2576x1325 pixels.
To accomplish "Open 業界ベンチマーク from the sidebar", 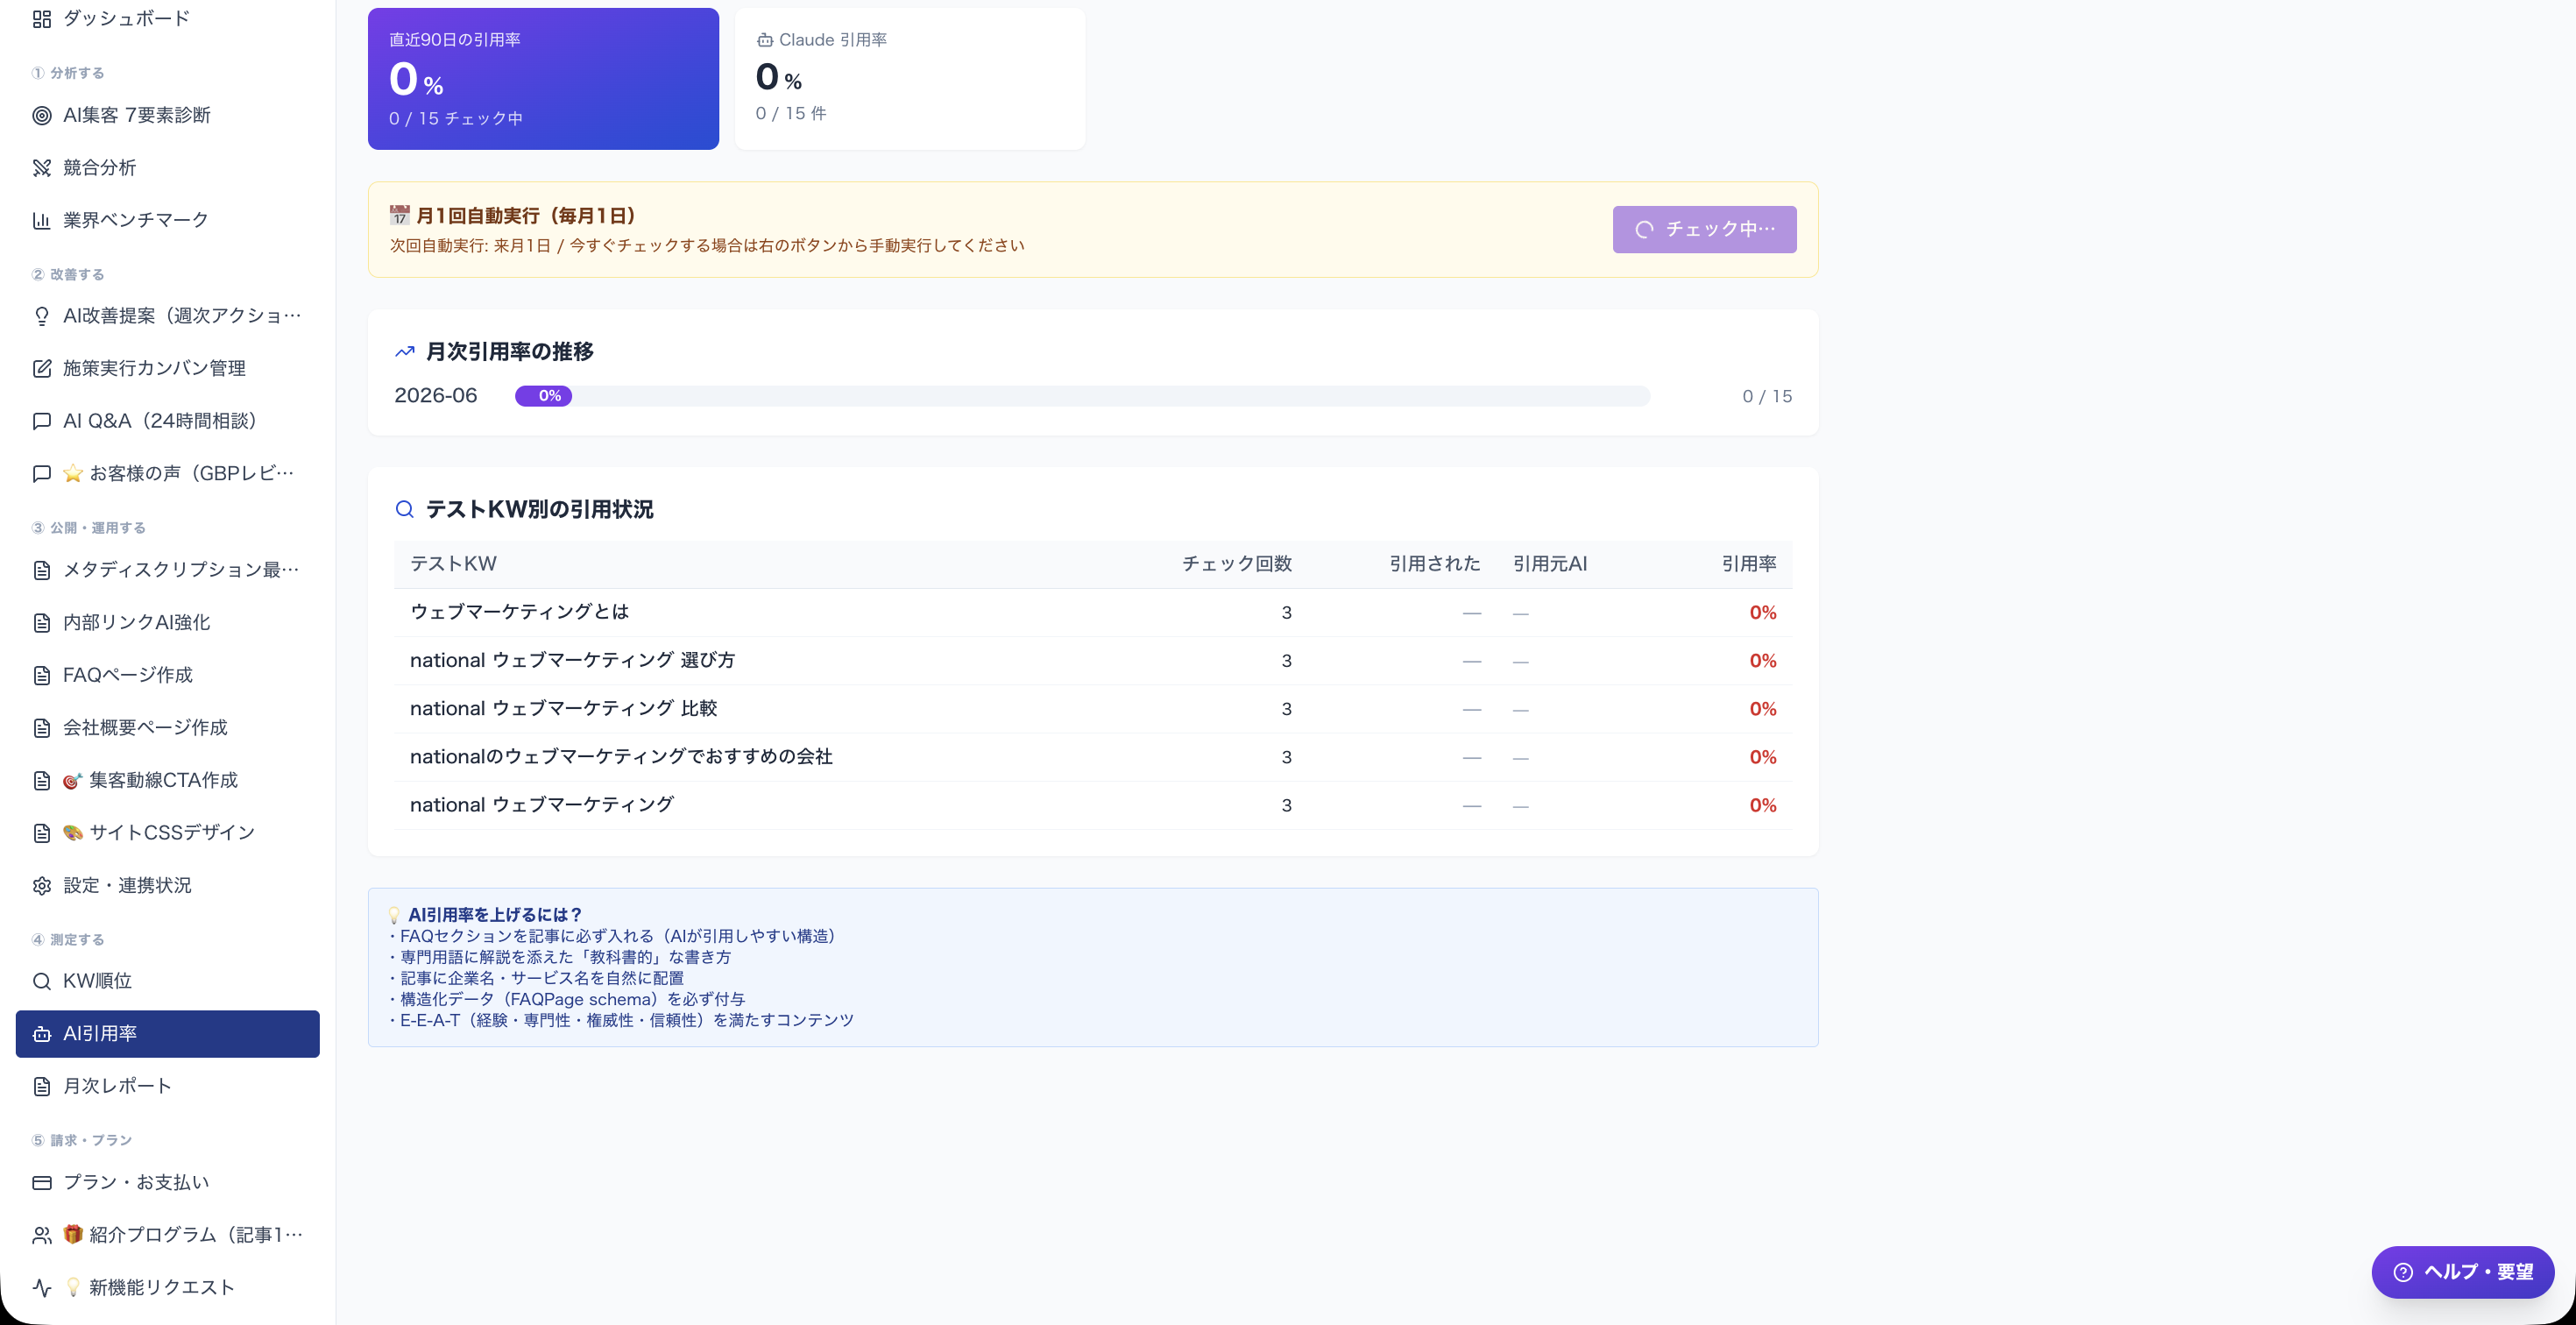I will pyautogui.click(x=168, y=221).
